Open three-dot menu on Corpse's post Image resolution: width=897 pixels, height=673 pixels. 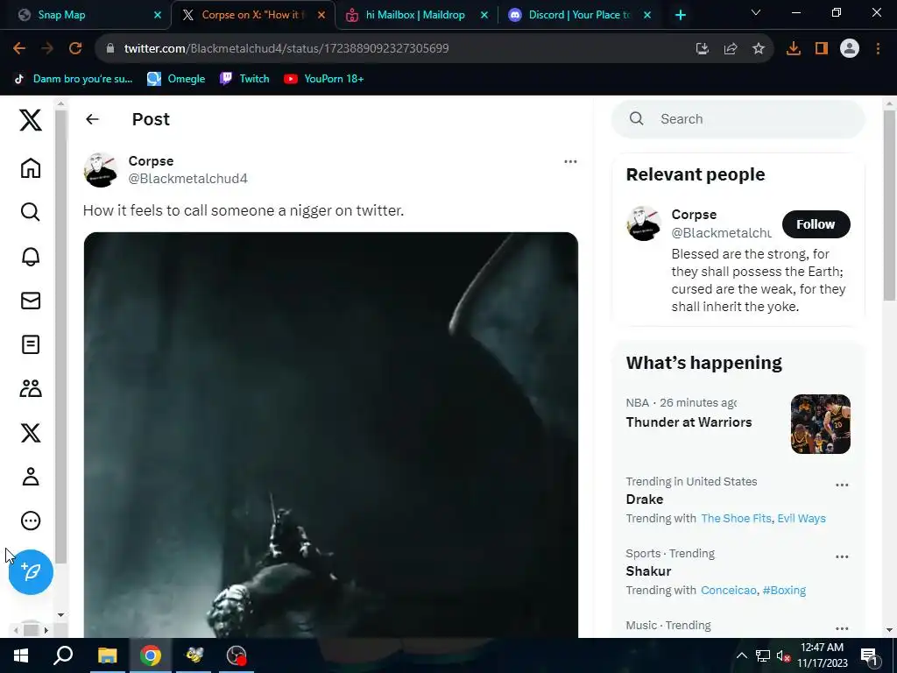click(570, 161)
